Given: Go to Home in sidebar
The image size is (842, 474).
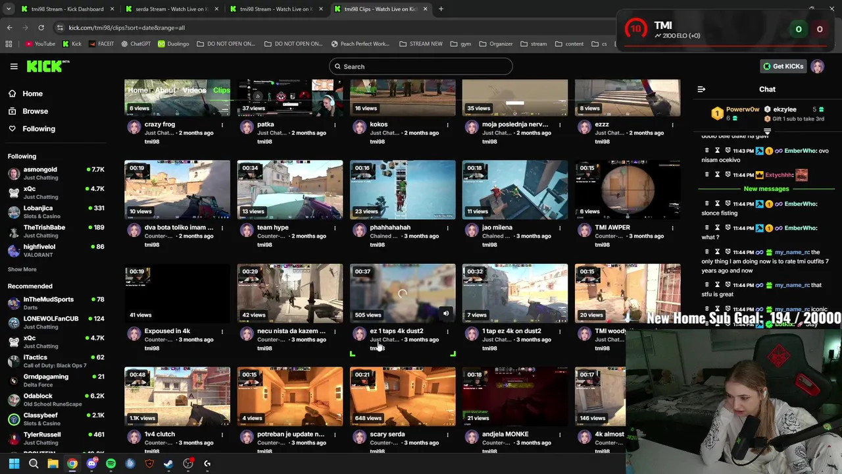Looking at the screenshot, I should (32, 93).
